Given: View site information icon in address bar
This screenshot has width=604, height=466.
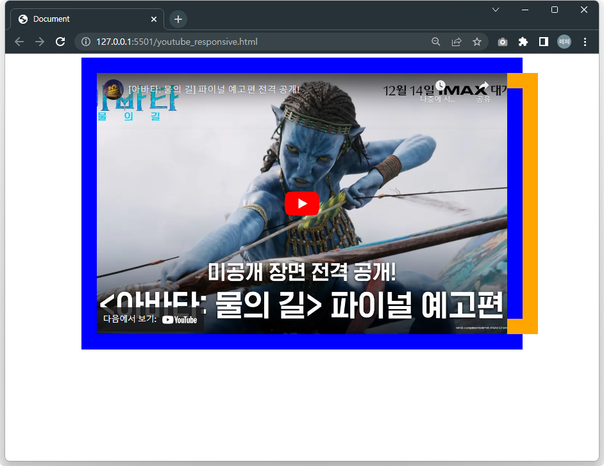Looking at the screenshot, I should click(86, 42).
